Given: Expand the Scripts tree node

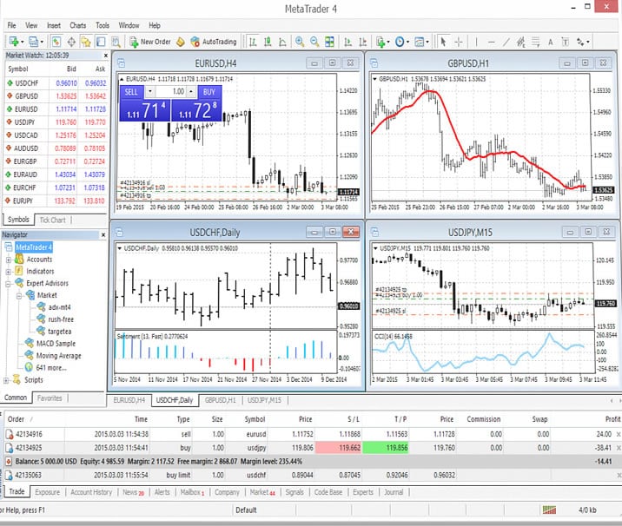Looking at the screenshot, I should (x=6, y=380).
